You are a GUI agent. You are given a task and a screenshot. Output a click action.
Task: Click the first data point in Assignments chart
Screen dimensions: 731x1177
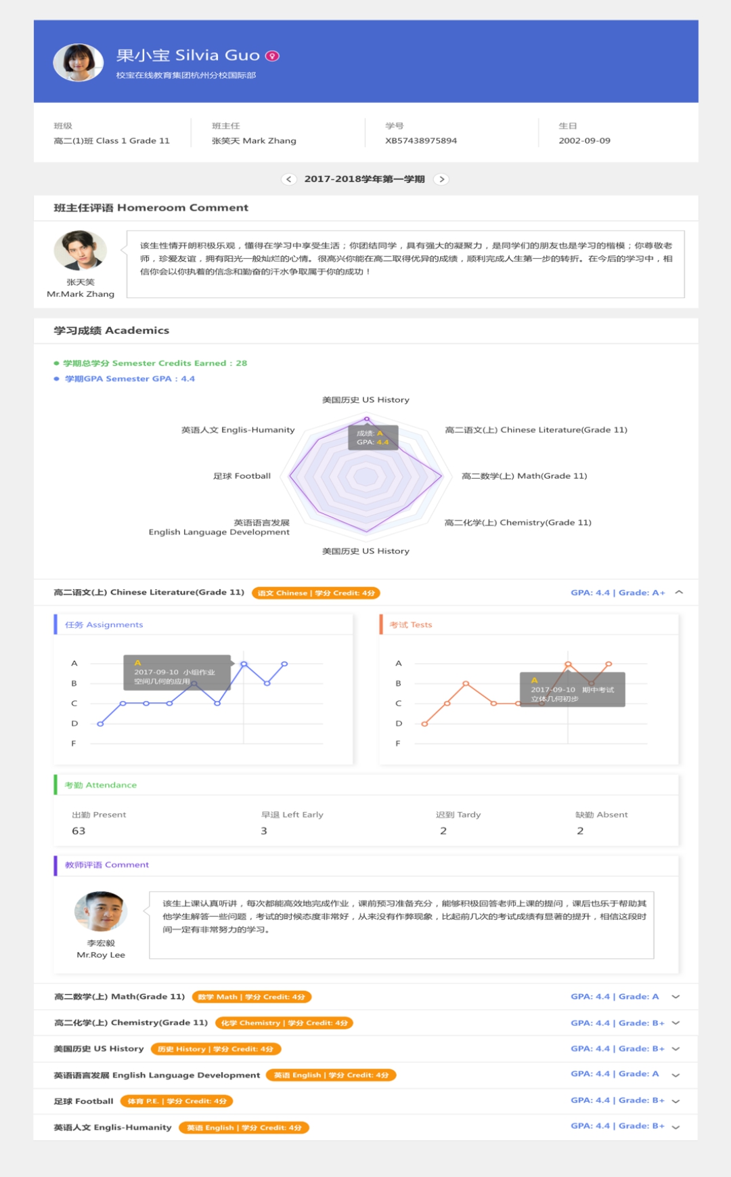100,724
